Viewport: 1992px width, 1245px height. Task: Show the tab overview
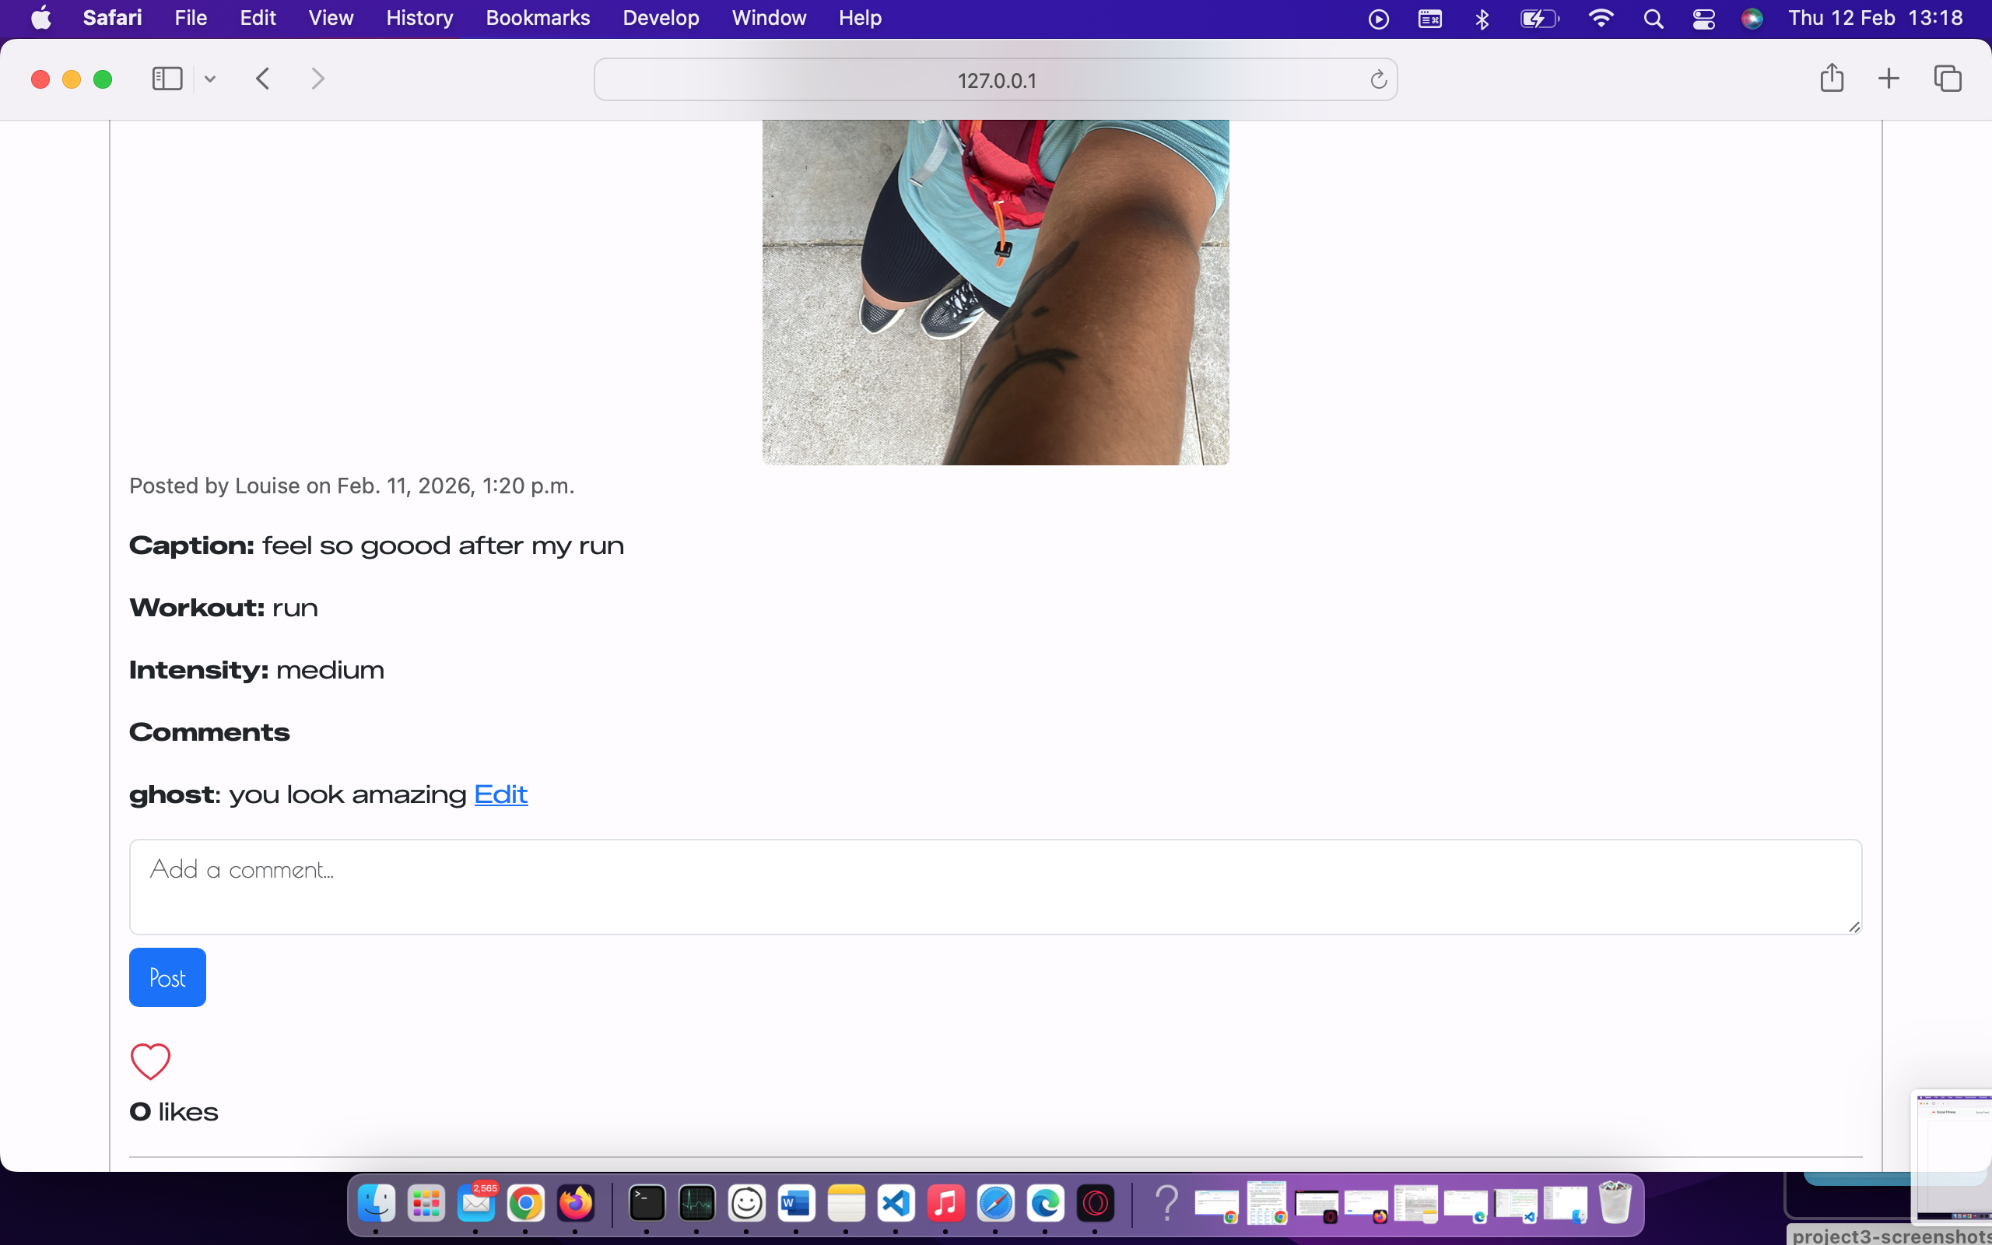coord(1948,79)
